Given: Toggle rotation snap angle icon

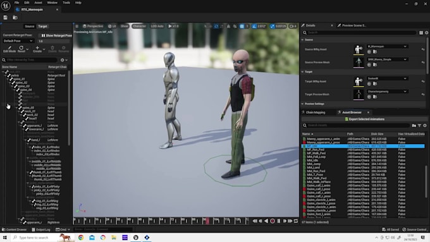Looking at the screenshot, I should tap(254, 27).
